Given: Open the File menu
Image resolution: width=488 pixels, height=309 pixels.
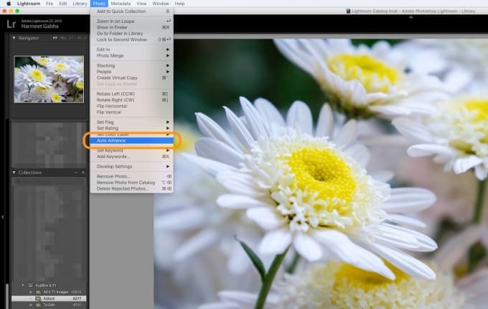Looking at the screenshot, I should click(50, 4).
